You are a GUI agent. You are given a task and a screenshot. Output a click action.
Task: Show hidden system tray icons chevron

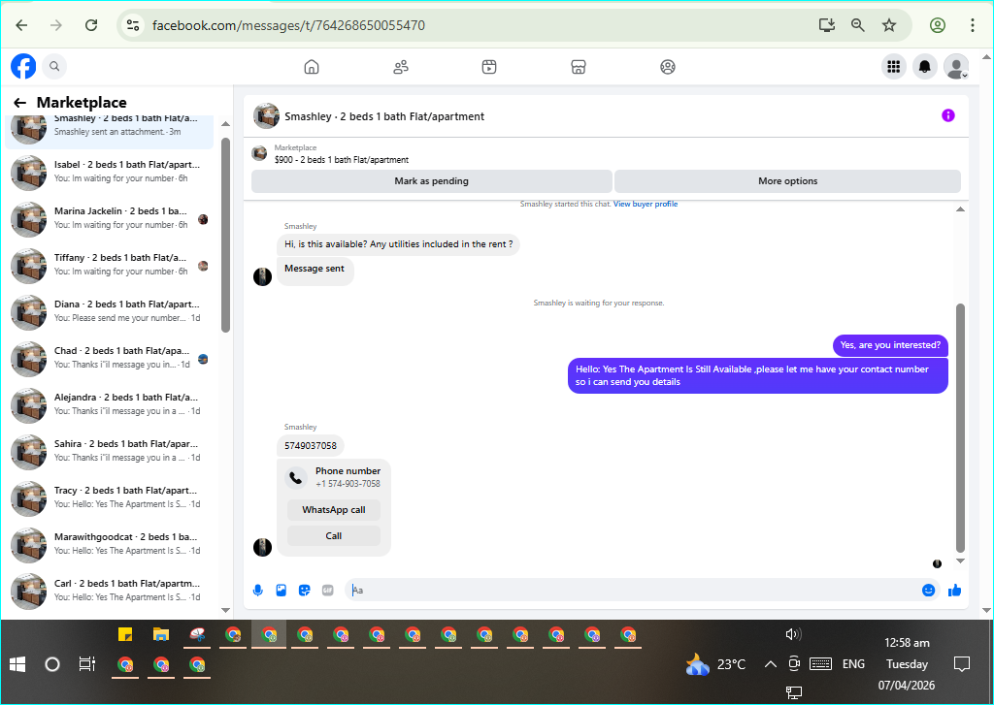(x=770, y=664)
